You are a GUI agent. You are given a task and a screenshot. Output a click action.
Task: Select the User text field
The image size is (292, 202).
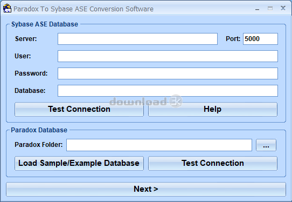[168, 56]
